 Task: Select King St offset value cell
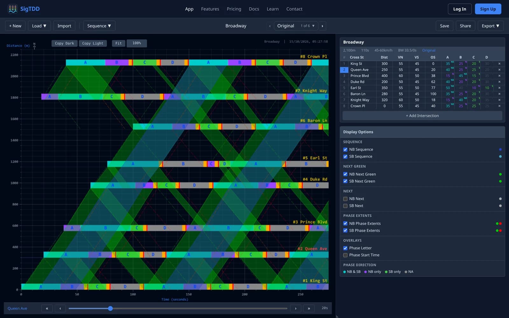click(x=433, y=64)
